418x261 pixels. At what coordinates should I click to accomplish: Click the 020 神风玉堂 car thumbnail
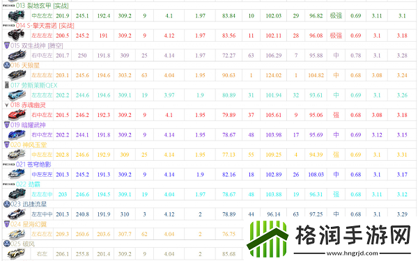[17, 155]
